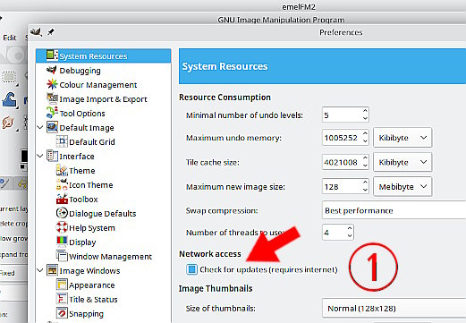Image resolution: width=466 pixels, height=323 pixels.
Task: Click the Image Import & Export icon
Action: [52, 98]
